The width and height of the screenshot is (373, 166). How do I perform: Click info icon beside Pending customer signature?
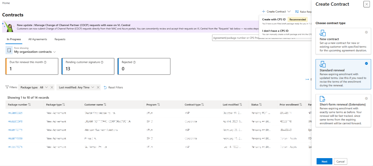(x=102, y=62)
